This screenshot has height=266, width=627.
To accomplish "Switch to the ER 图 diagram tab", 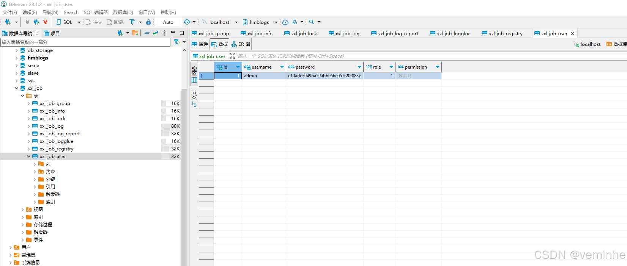I will 241,44.
